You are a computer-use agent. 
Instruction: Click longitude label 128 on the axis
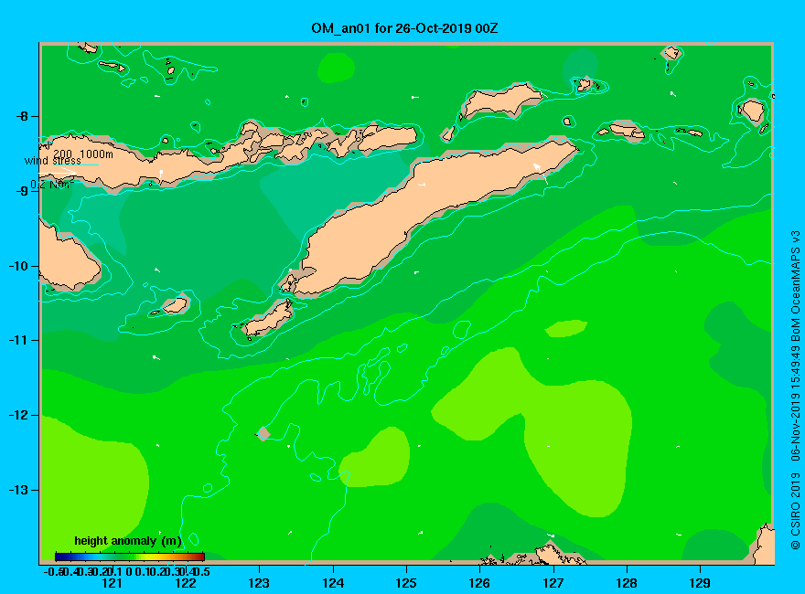[627, 583]
